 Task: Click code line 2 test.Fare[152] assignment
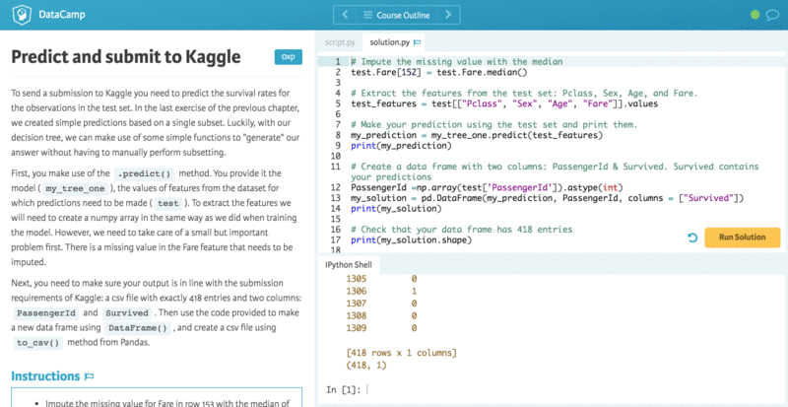(x=439, y=72)
